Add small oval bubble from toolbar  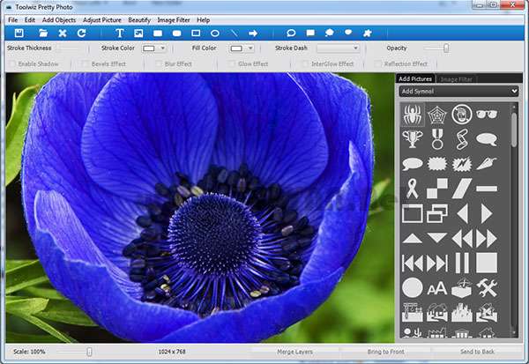[348, 33]
